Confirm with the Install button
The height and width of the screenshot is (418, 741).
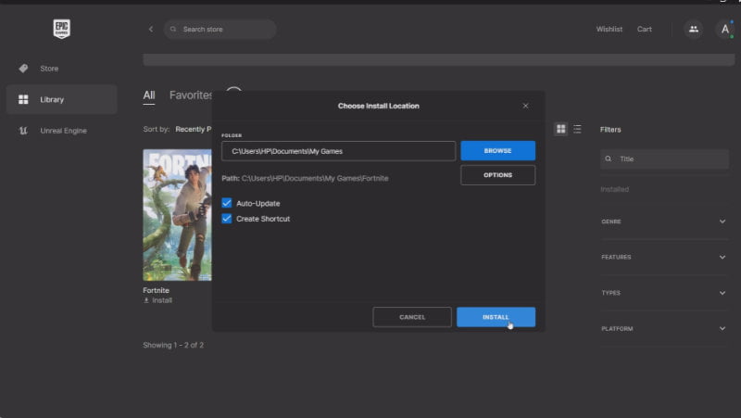pyautogui.click(x=496, y=317)
